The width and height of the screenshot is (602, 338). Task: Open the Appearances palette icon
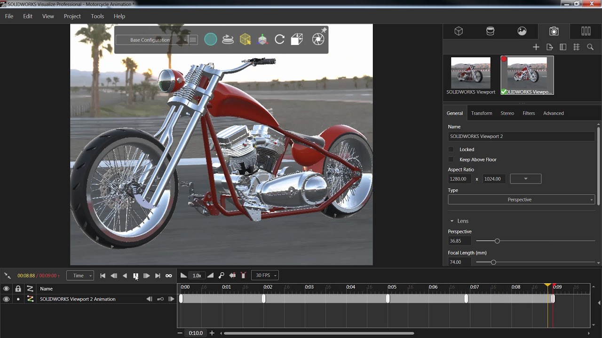[x=490, y=31]
